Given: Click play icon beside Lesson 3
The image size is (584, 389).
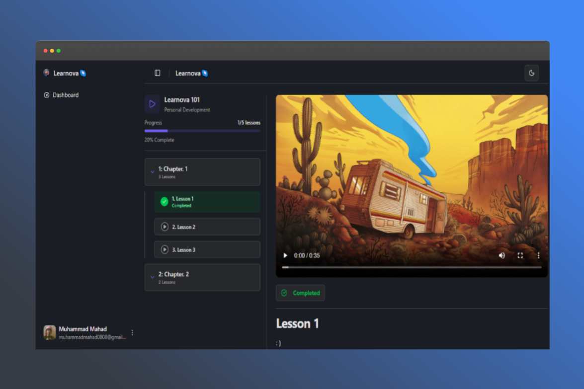Looking at the screenshot, I should click(165, 249).
